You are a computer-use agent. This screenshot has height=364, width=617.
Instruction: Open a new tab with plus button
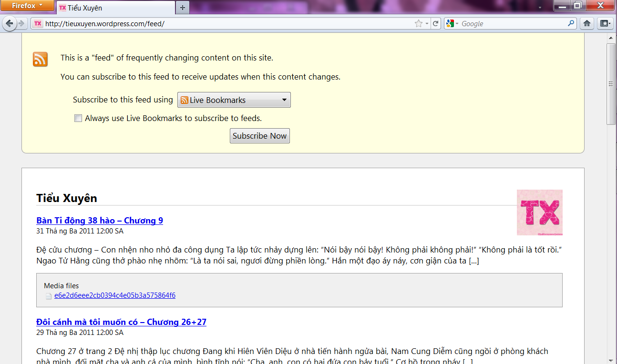point(182,8)
